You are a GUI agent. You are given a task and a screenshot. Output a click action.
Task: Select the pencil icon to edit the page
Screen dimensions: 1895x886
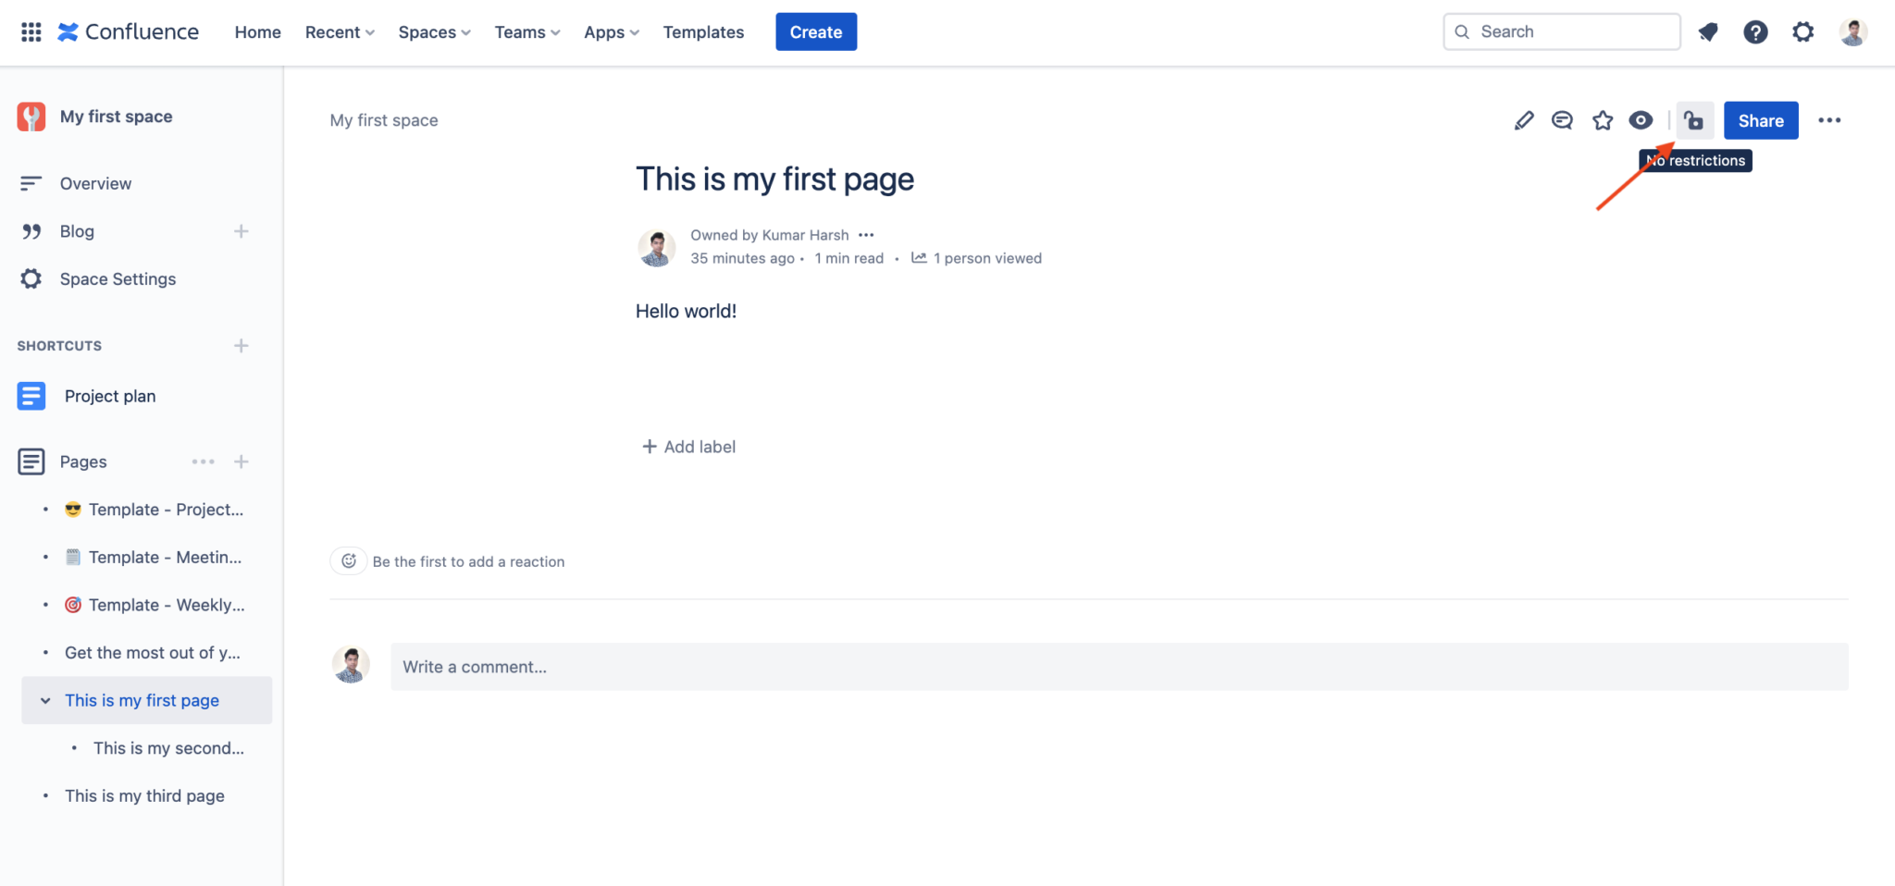(1523, 119)
